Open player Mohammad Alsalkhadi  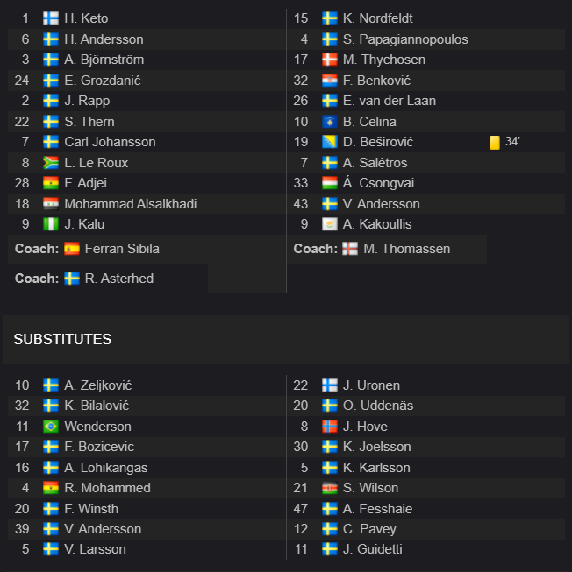coord(131,204)
